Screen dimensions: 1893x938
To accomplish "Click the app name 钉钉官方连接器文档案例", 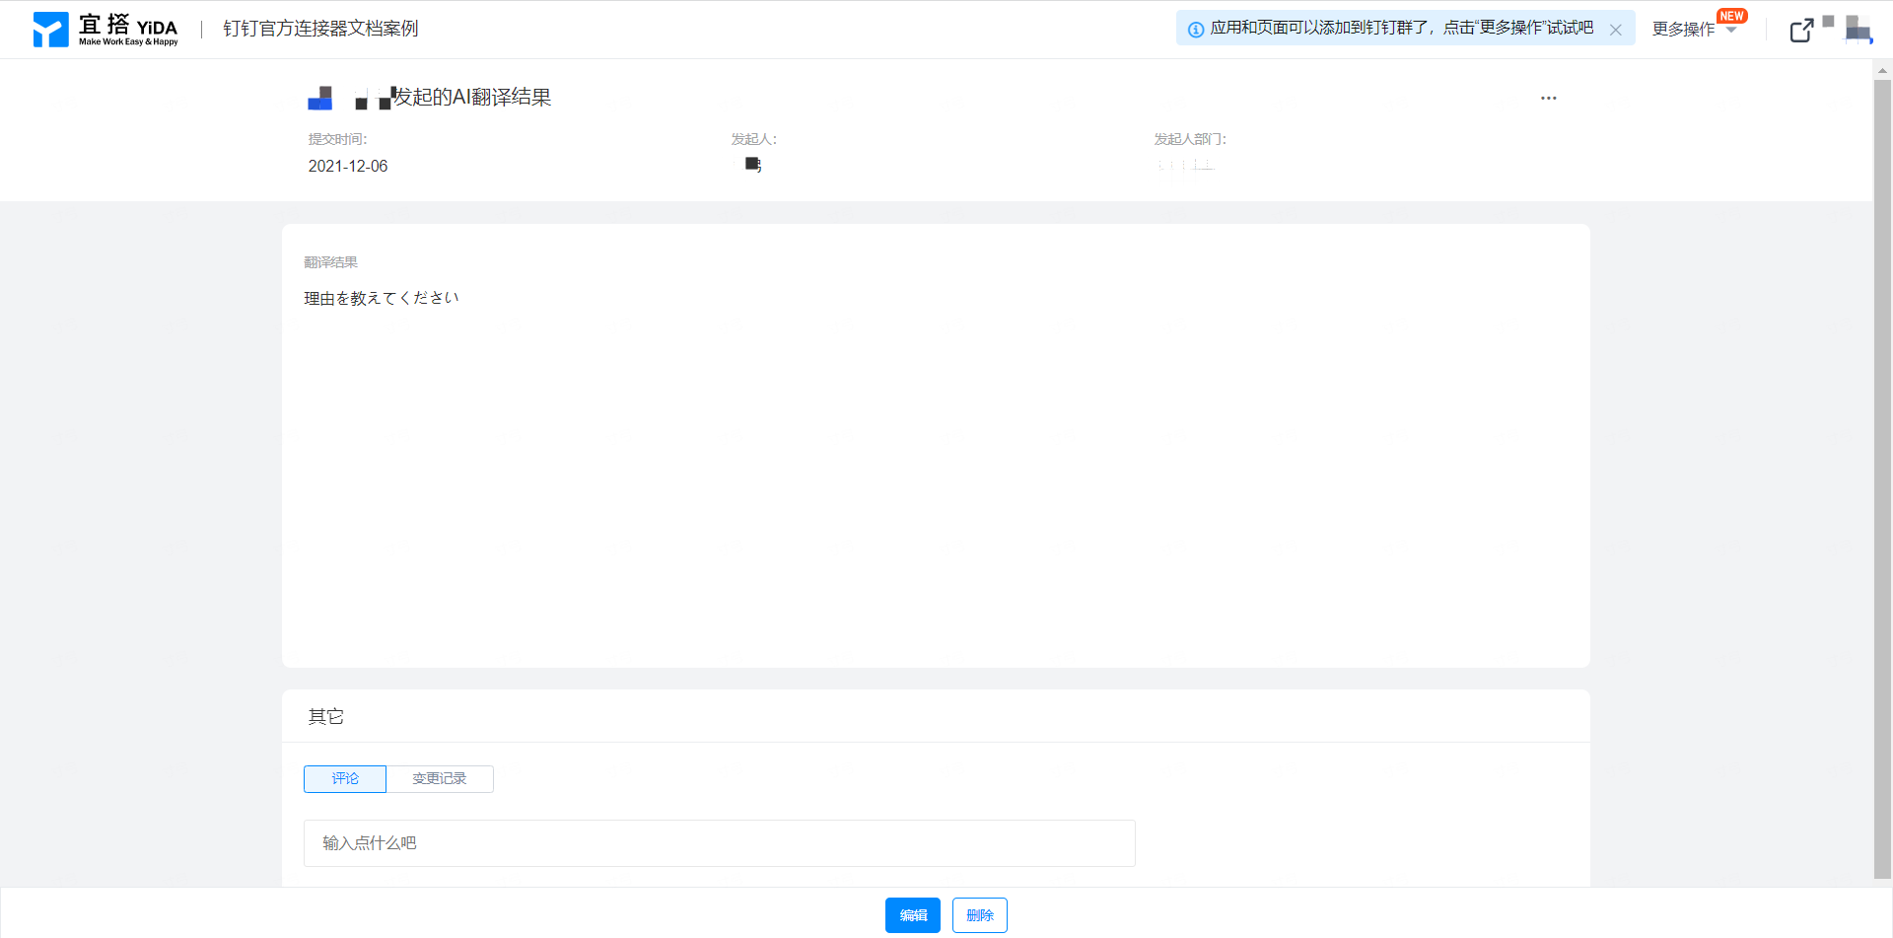I will [x=320, y=29].
